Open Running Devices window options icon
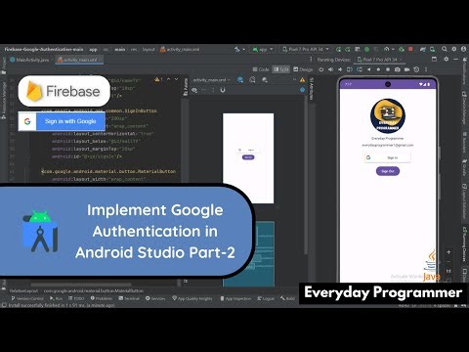469x352 pixels. coord(434,60)
